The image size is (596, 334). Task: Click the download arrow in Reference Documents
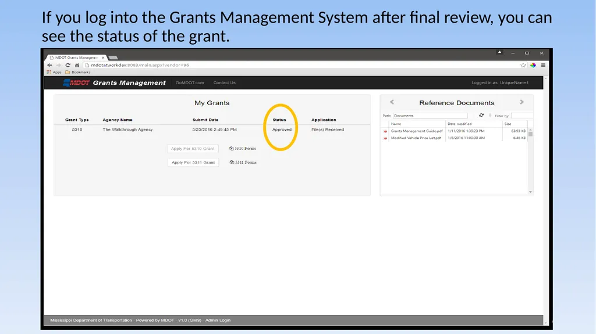coord(490,116)
